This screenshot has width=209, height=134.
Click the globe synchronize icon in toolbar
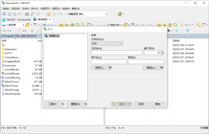pyautogui.click(x=120, y=14)
